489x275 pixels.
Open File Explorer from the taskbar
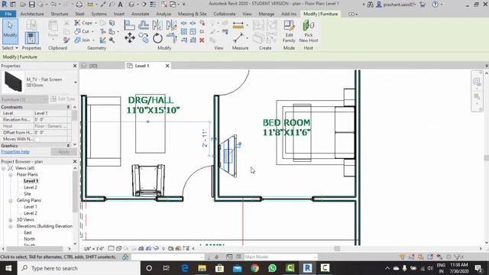[202, 268]
